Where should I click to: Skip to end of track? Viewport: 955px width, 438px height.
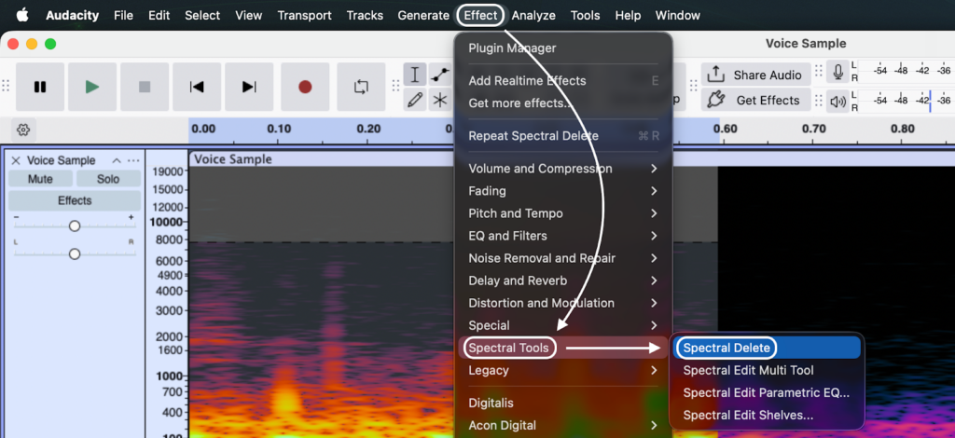click(249, 87)
